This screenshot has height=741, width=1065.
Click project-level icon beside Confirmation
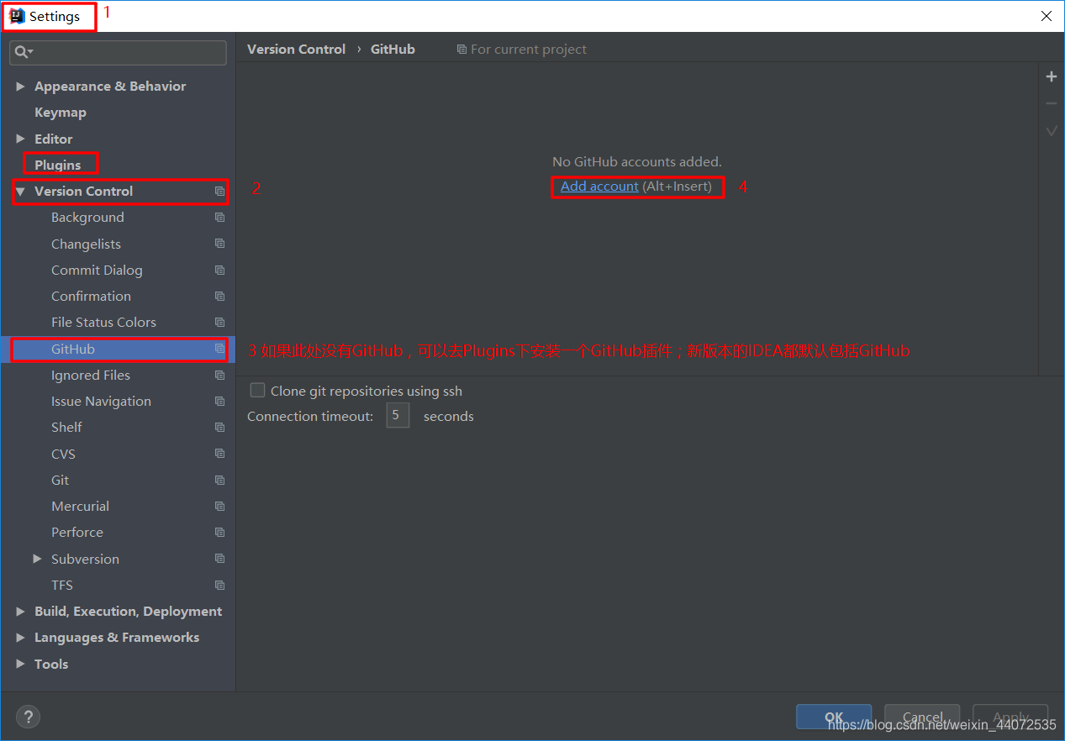coord(219,297)
